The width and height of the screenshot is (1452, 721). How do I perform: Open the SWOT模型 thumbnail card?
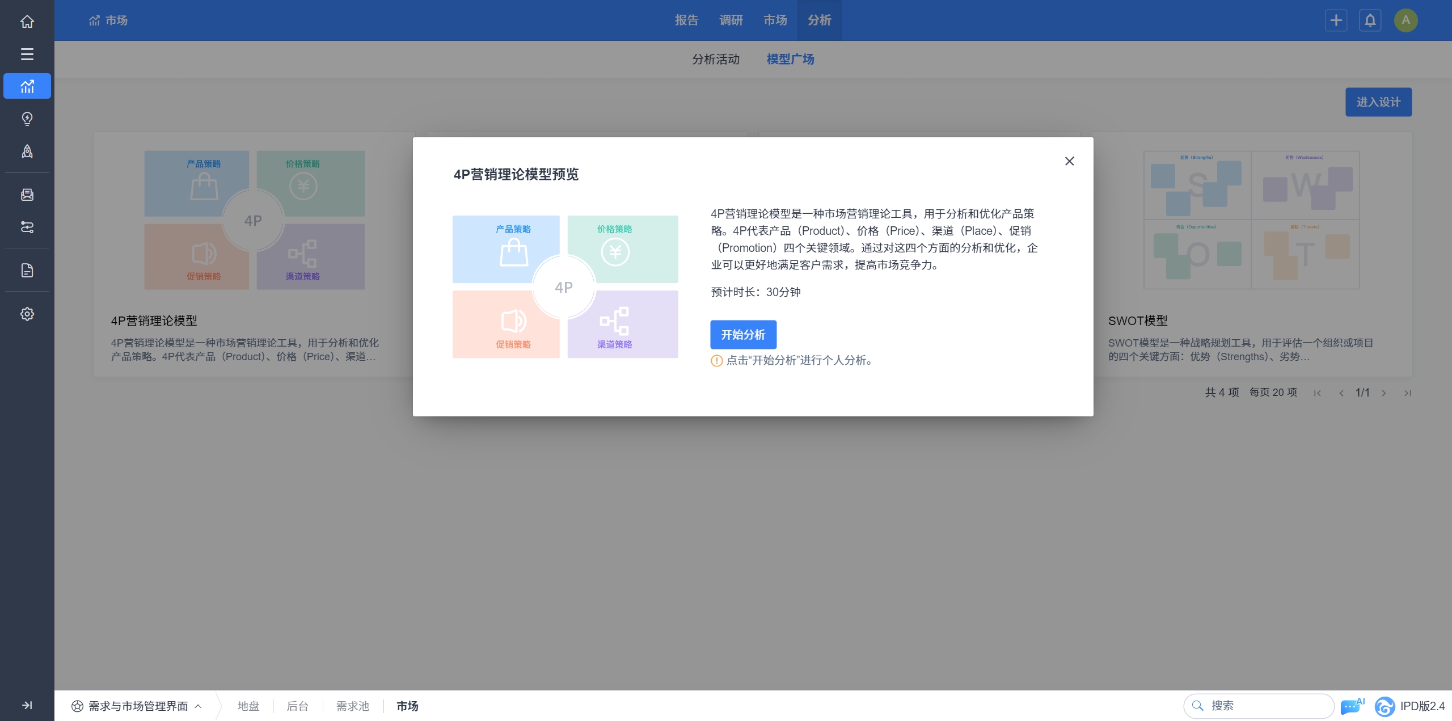[x=1251, y=220]
